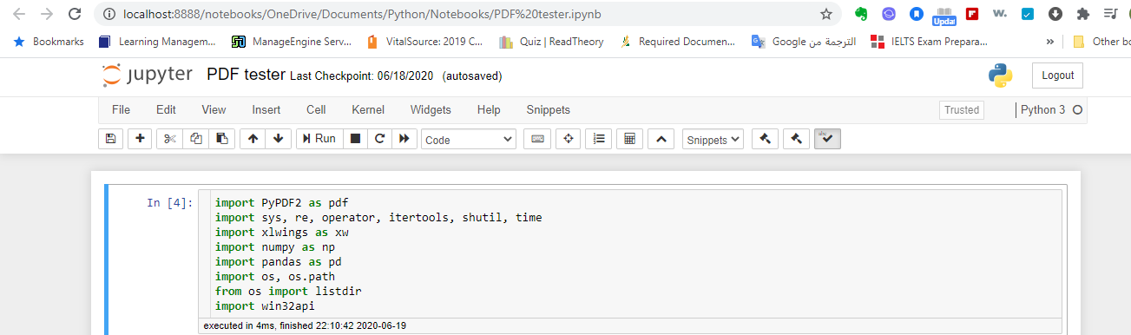The height and width of the screenshot is (335, 1131).
Task: Open the Kernel menu
Action: coord(368,110)
